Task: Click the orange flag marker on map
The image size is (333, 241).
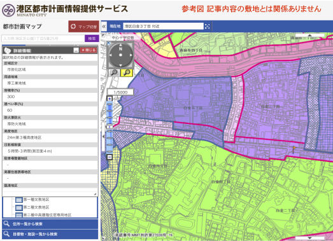Action: 294,149
